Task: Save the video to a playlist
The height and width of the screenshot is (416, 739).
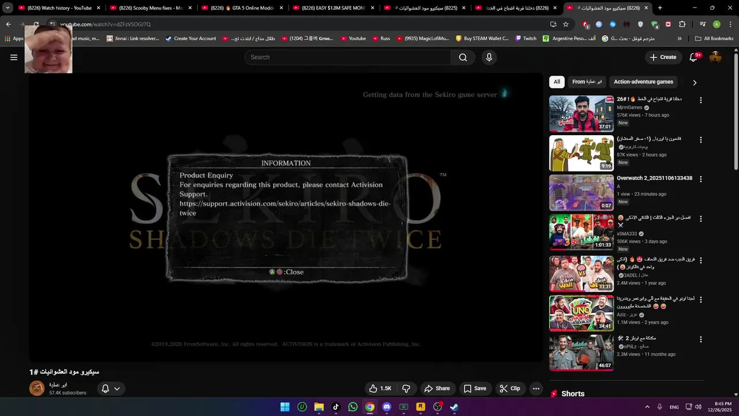Action: point(475,389)
